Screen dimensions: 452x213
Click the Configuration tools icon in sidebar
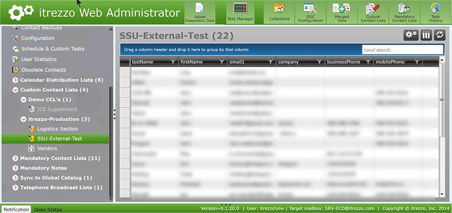pos(16,38)
